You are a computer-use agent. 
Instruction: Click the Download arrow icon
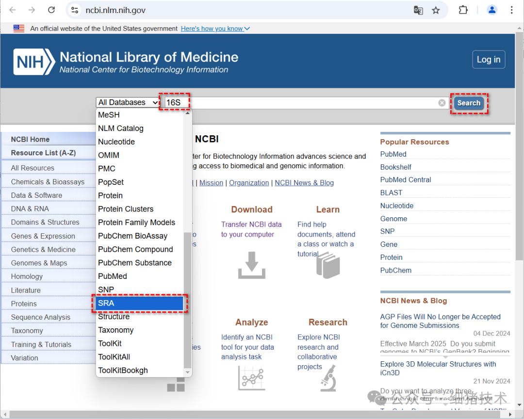point(251,265)
